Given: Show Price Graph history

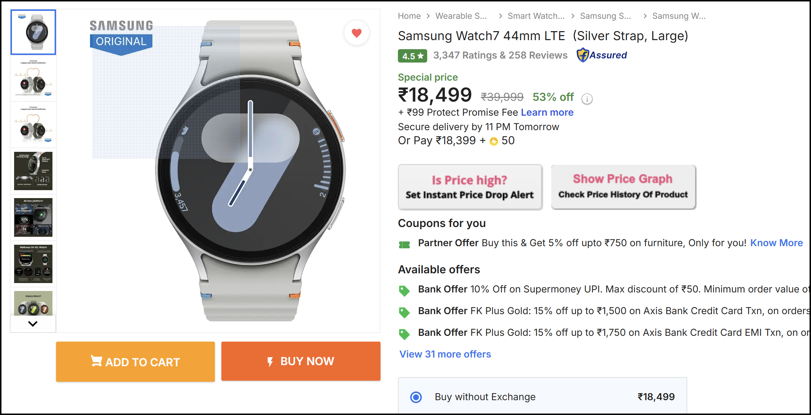Looking at the screenshot, I should coord(623,187).
